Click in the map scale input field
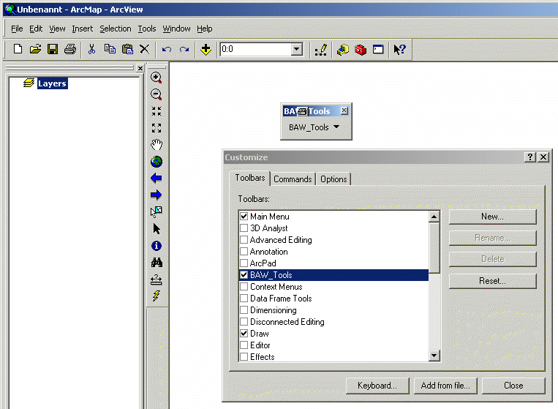The image size is (558, 409). point(255,49)
